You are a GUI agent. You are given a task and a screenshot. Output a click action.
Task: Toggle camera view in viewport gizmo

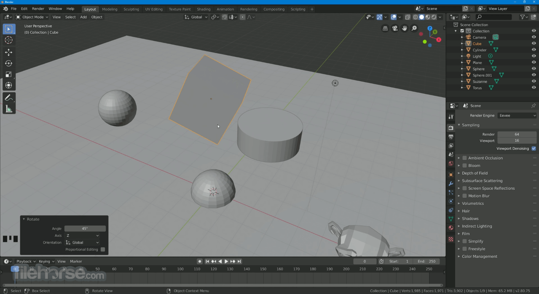coord(395,28)
